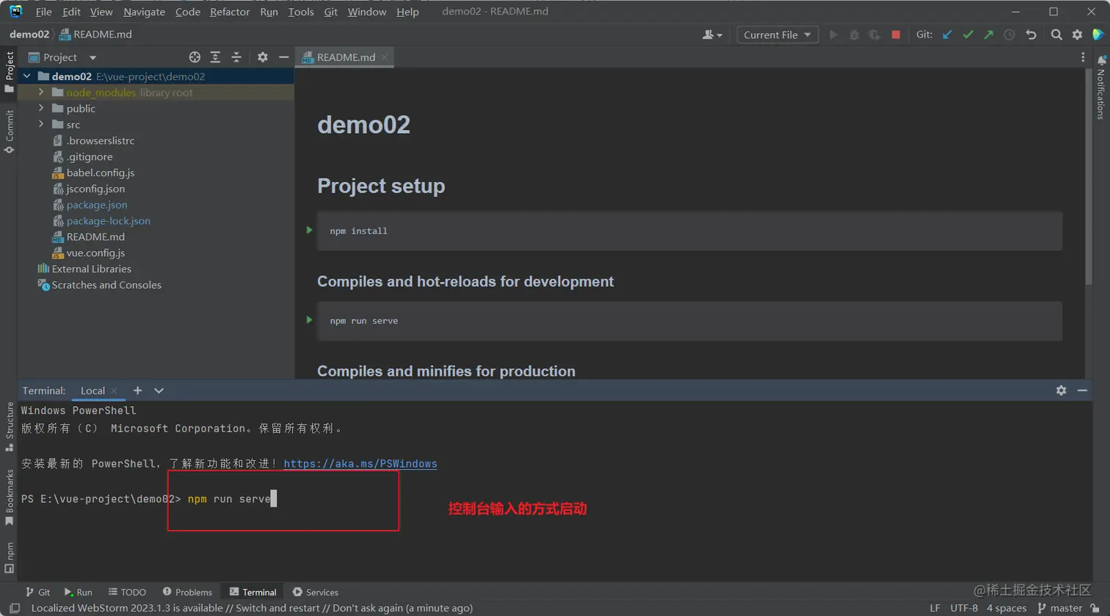The image size is (1110, 616).
Task: Click the WebStorm update notification in the status bar
Action: (x=252, y=608)
